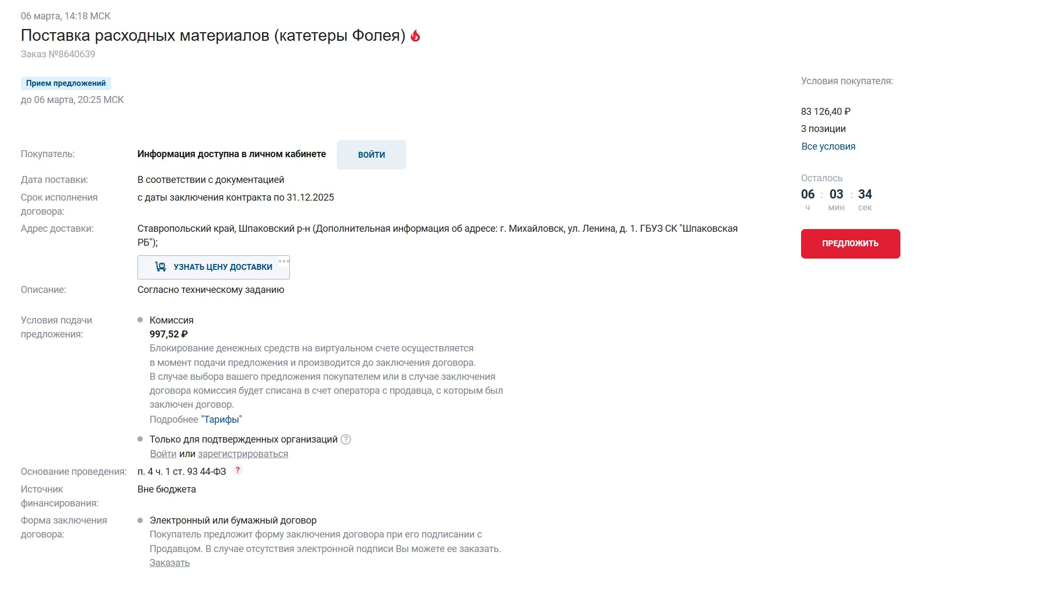Click the Прием предложений status badge
The image size is (1062, 603).
click(x=66, y=83)
